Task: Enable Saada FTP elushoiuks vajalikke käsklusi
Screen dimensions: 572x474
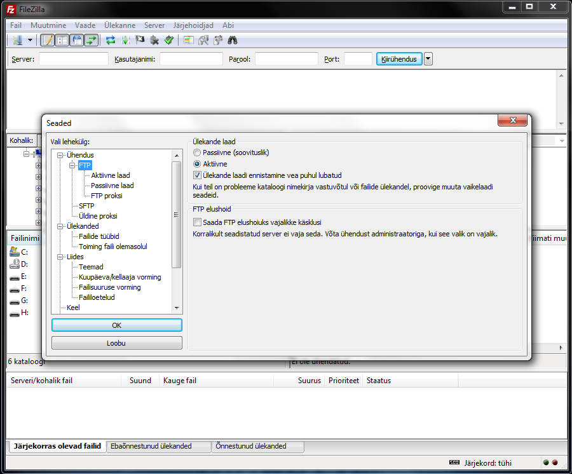Action: click(198, 222)
